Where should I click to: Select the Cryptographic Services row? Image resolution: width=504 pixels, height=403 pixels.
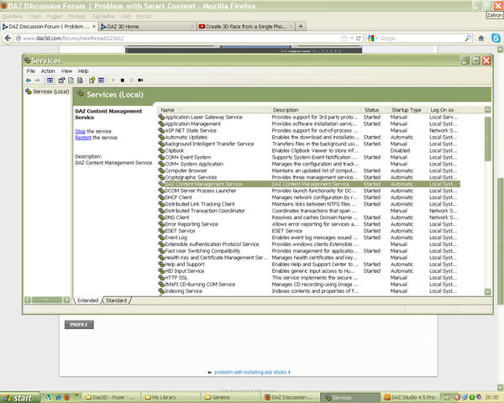(x=309, y=177)
